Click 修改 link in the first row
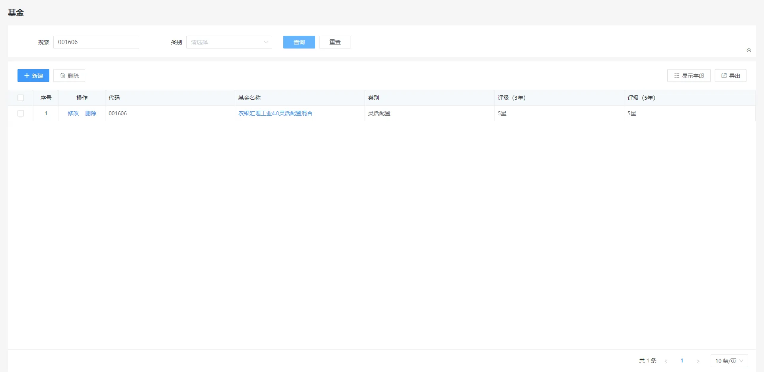This screenshot has width=764, height=372. click(x=73, y=113)
